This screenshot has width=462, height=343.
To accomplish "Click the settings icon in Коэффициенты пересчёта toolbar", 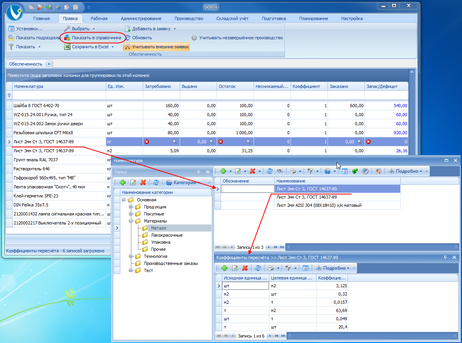I will (x=306, y=268).
